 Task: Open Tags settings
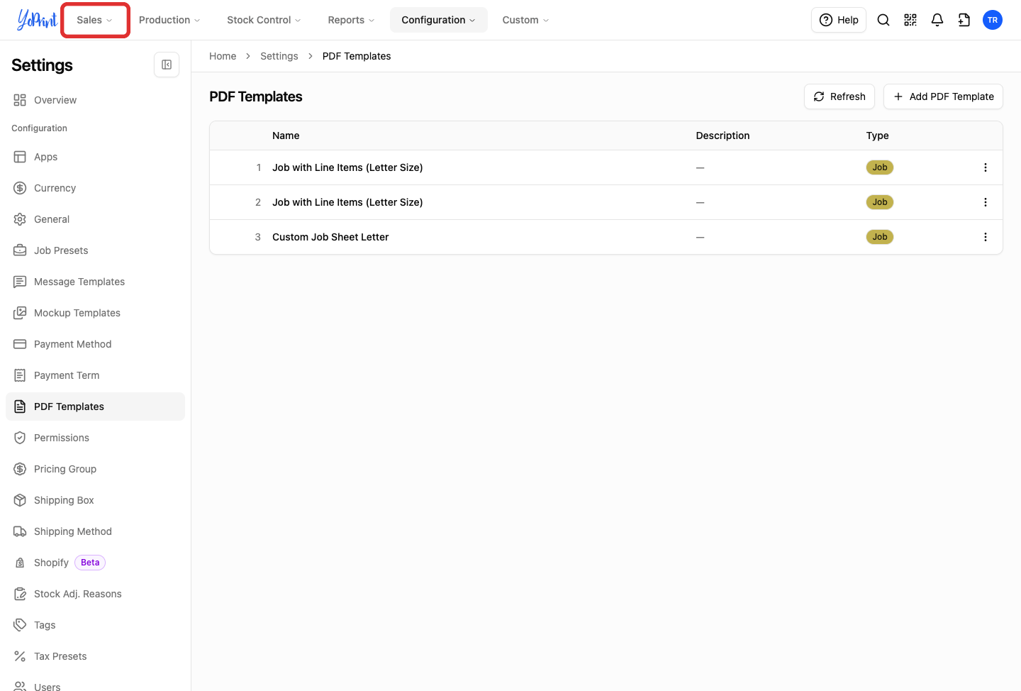coord(95,625)
